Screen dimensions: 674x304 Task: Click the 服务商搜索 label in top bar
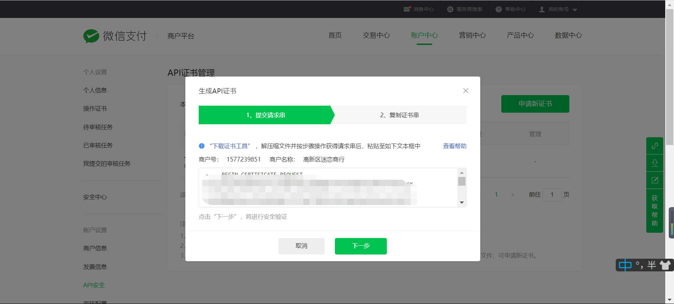(469, 9)
